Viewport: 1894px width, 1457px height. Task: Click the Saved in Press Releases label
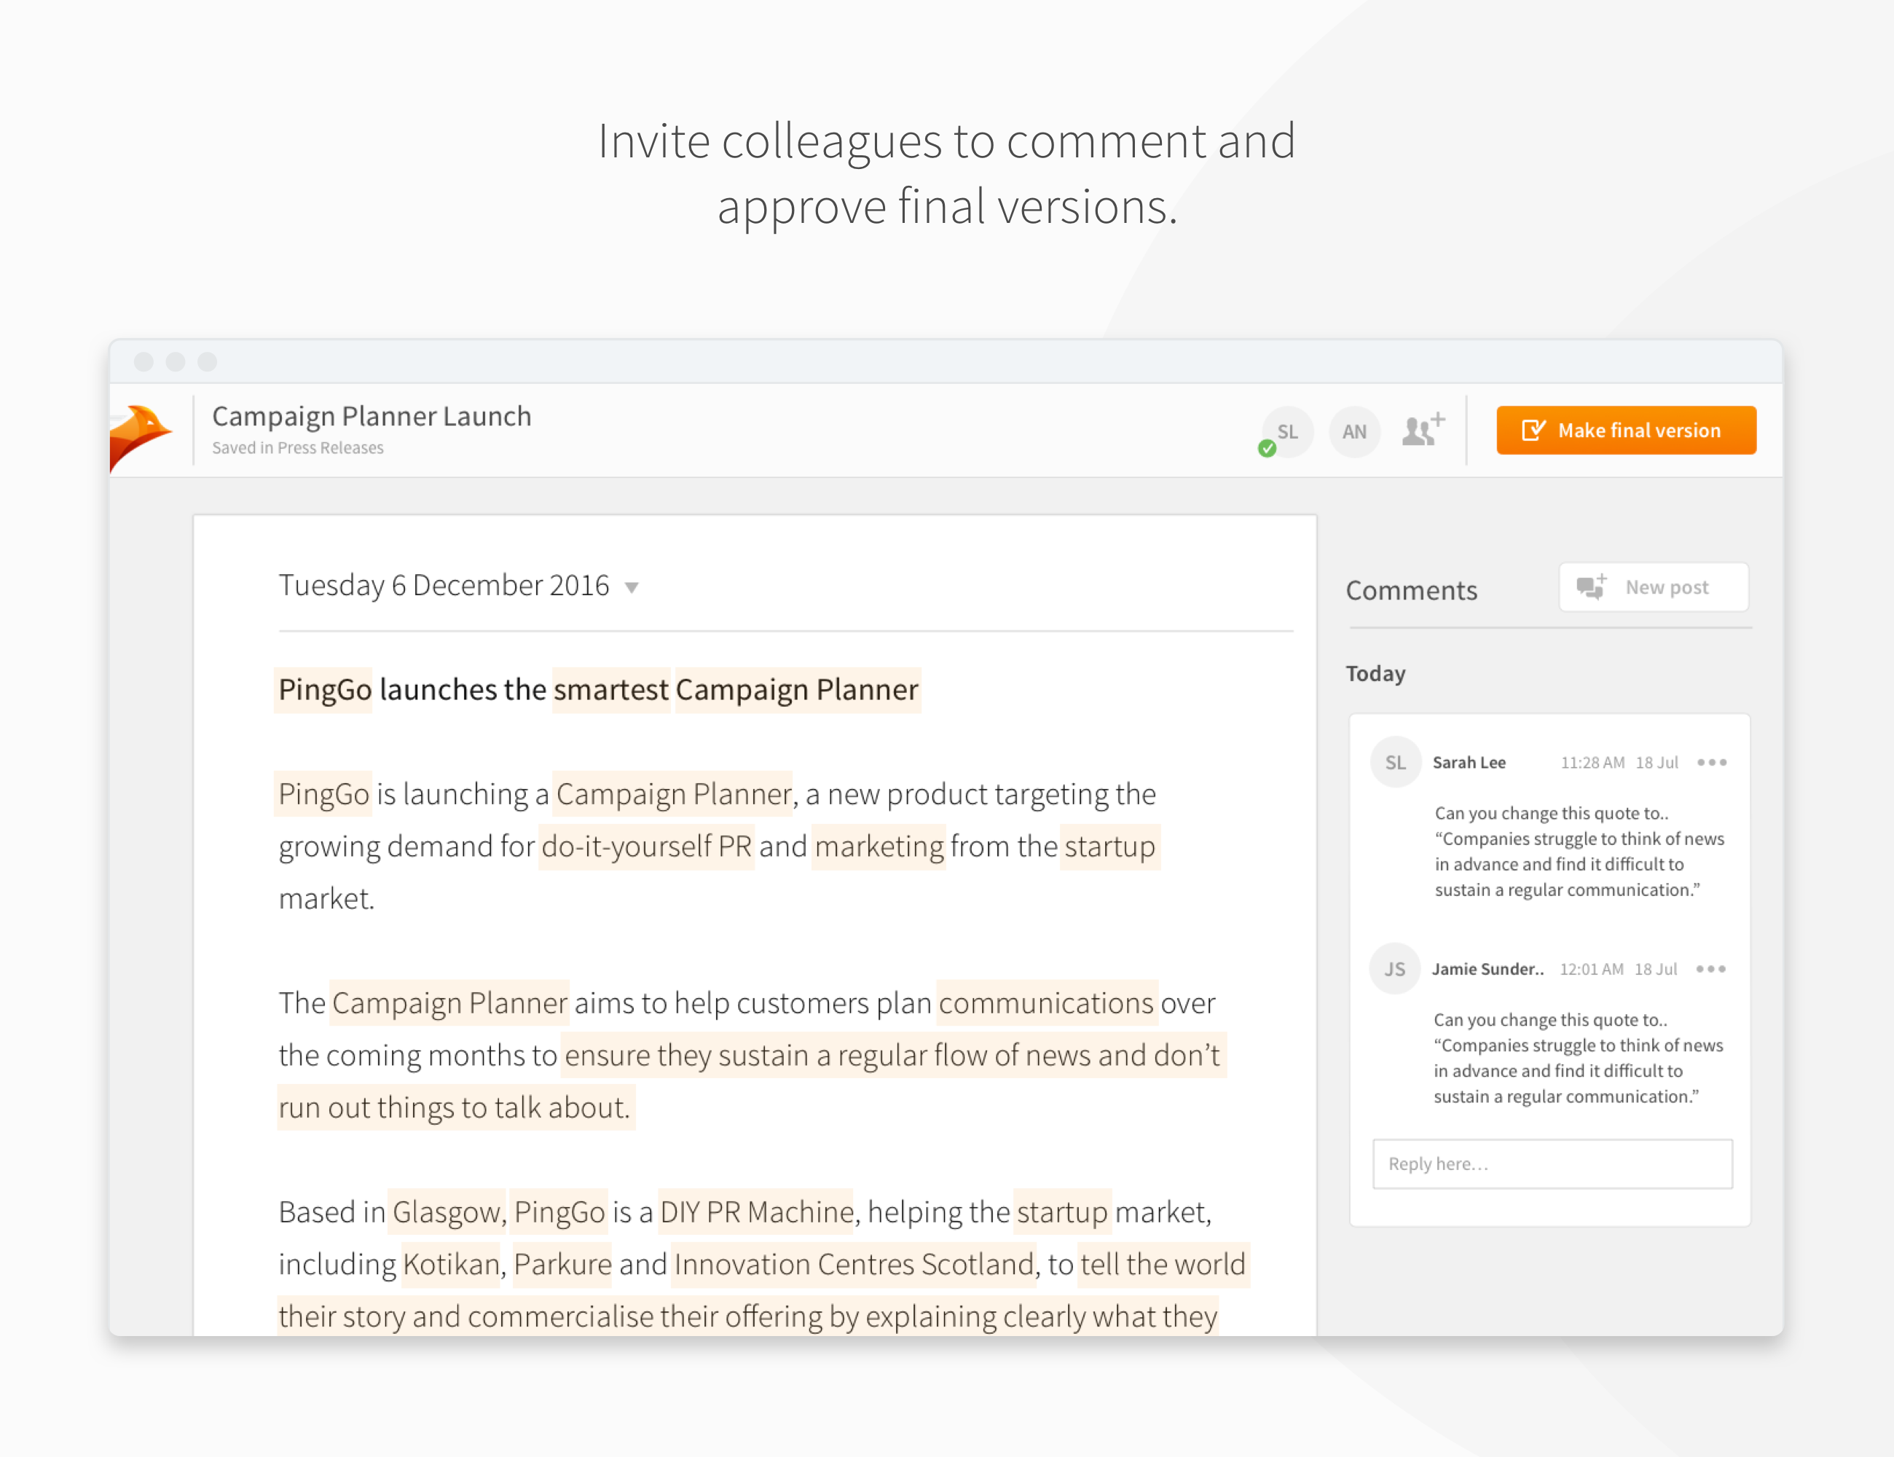tap(297, 448)
